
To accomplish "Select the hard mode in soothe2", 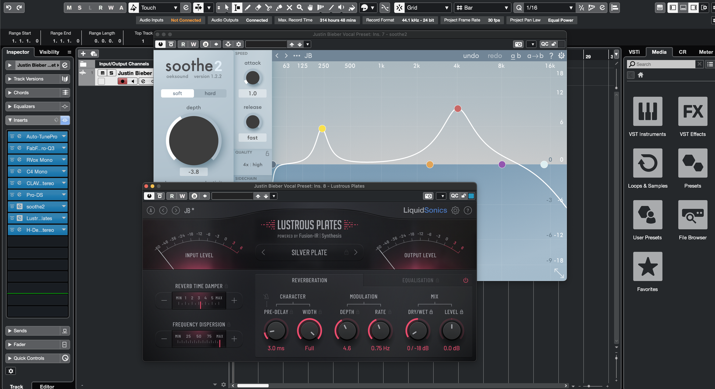I will (x=210, y=93).
